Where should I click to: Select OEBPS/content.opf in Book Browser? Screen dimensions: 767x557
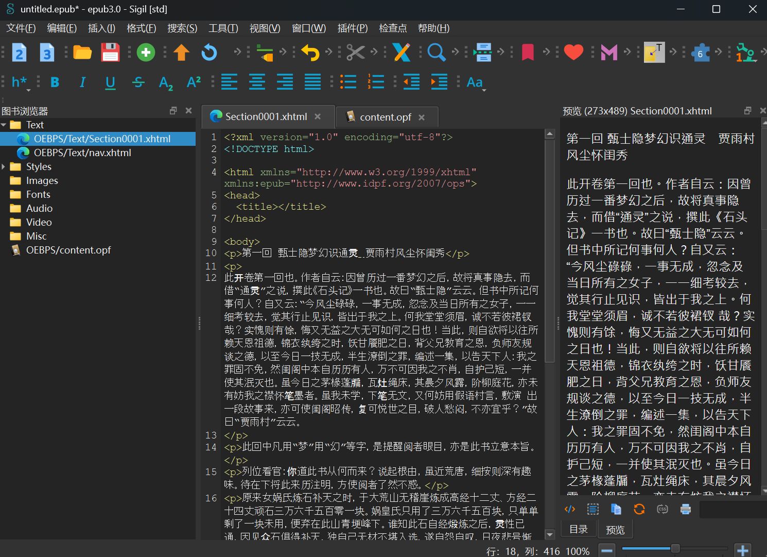(x=68, y=250)
